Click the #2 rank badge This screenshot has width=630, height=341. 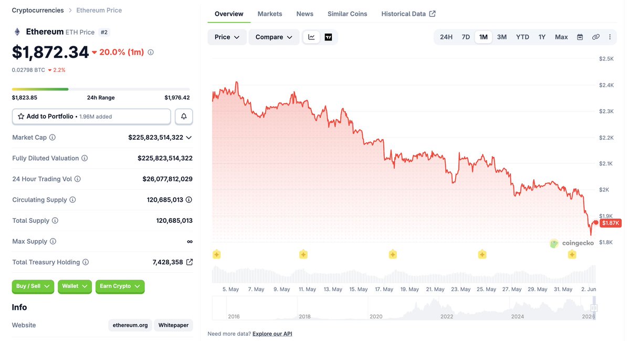[x=104, y=32]
